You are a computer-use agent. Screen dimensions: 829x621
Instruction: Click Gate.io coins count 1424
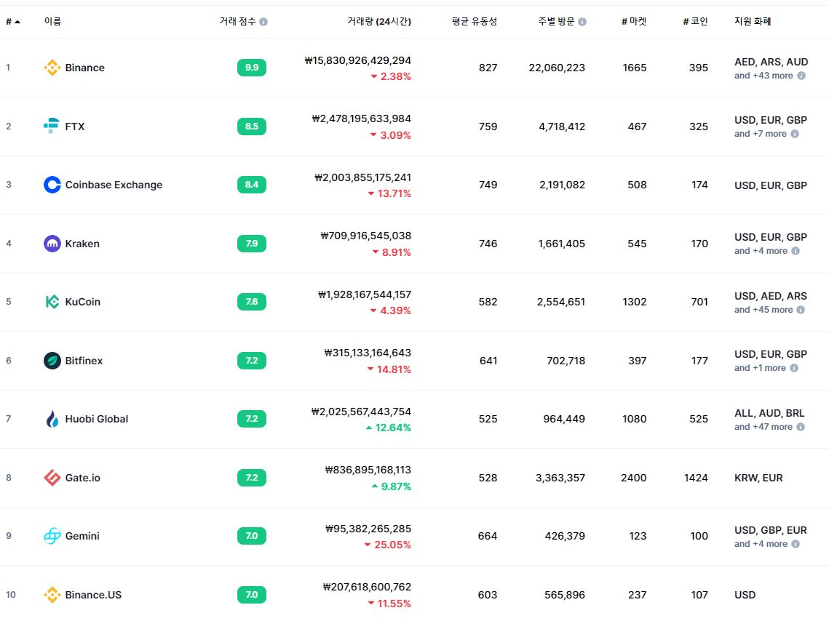696,477
